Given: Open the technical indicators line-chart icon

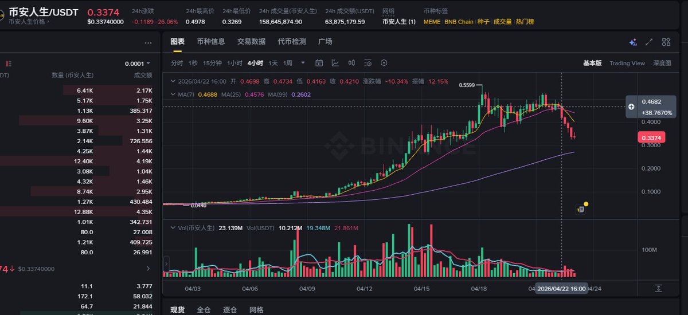Looking at the screenshot, I should [335, 63].
